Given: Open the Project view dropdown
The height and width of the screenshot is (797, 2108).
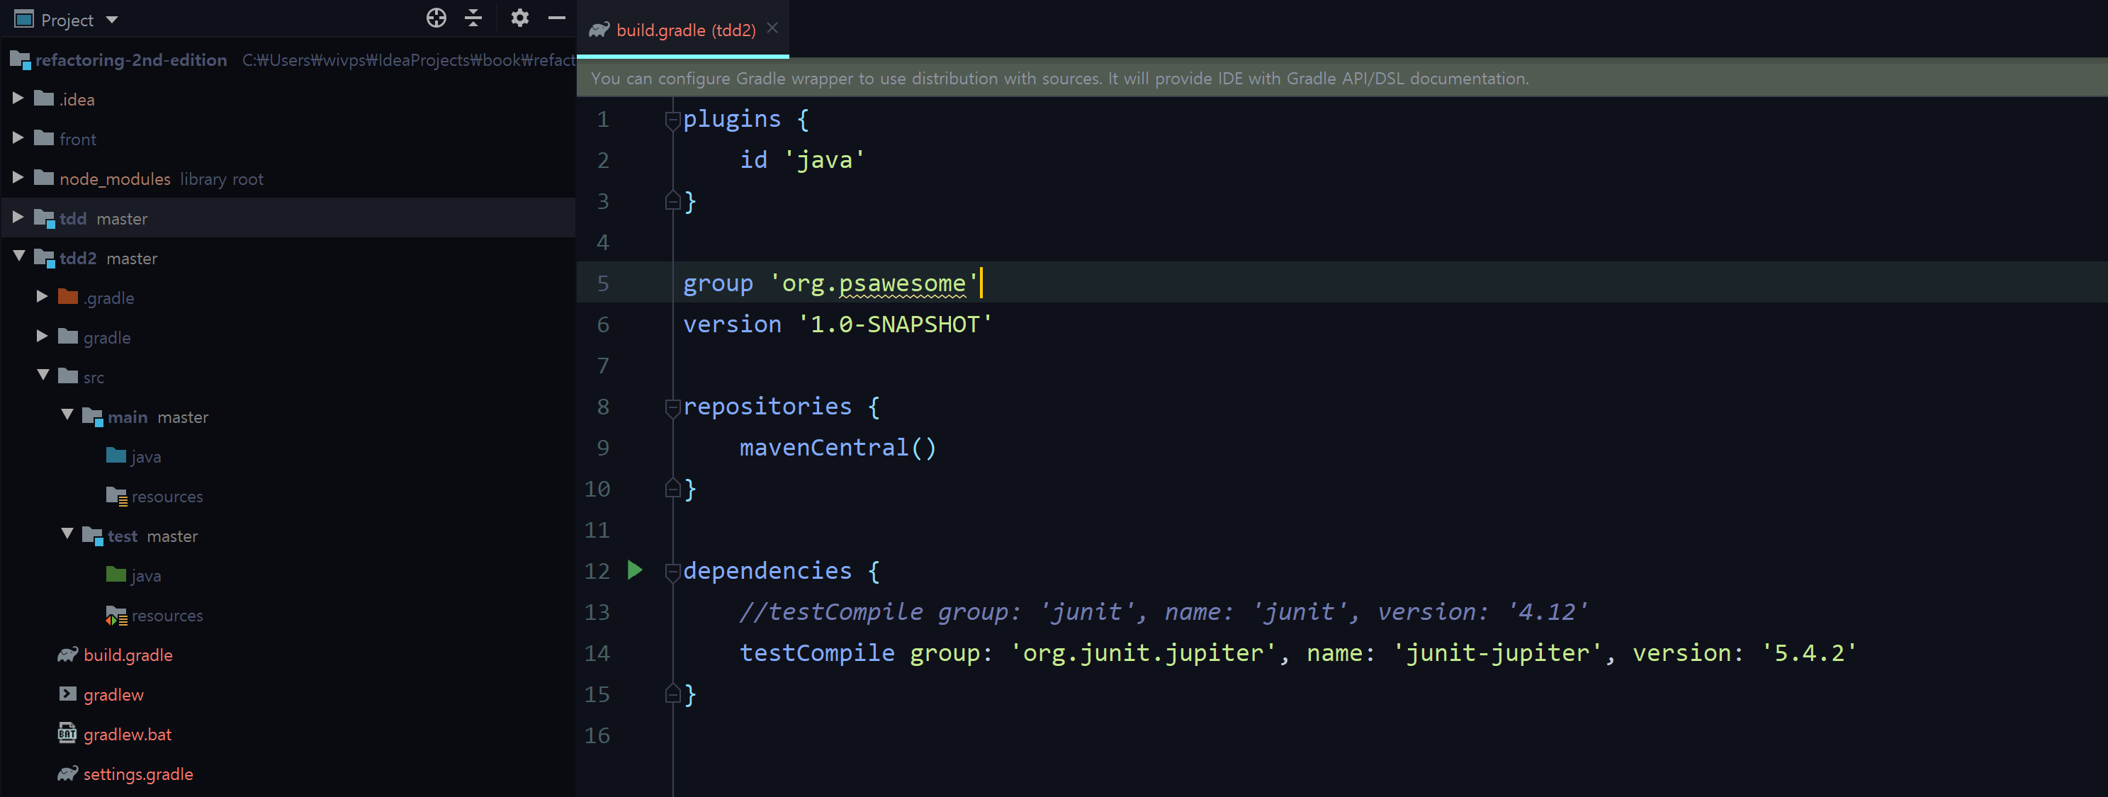Looking at the screenshot, I should [112, 20].
